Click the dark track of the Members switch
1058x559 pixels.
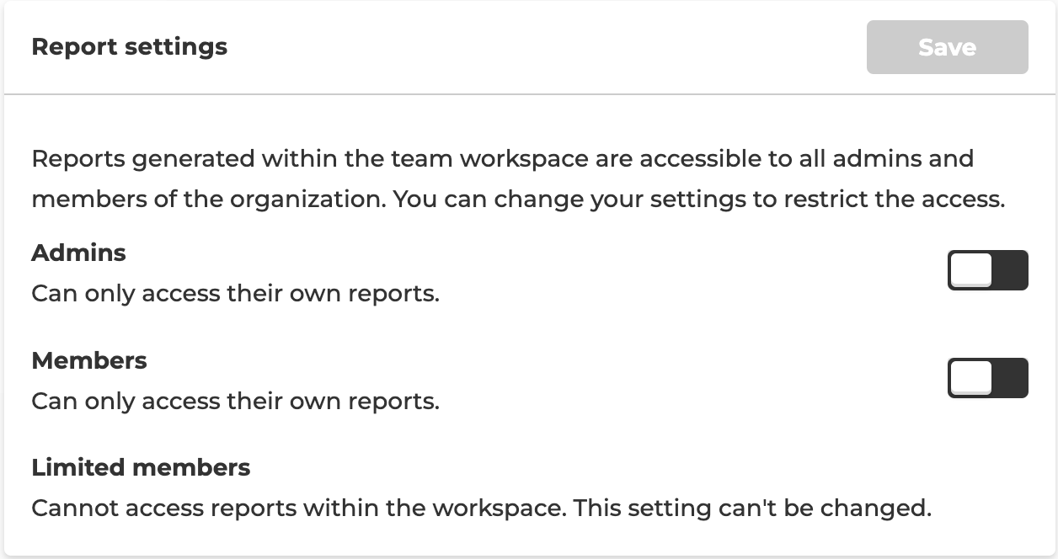tap(1011, 378)
